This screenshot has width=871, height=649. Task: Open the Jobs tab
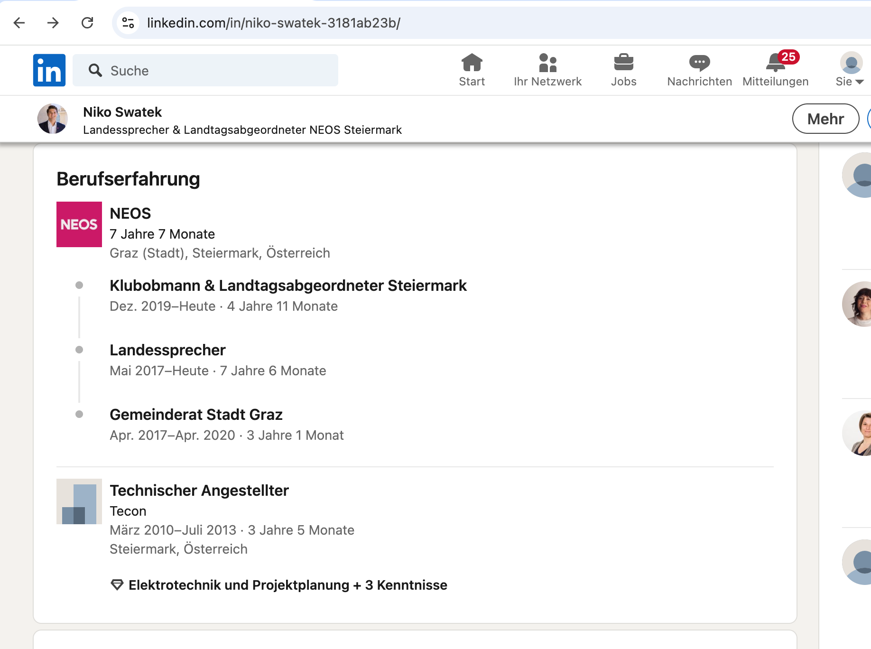[x=624, y=70]
